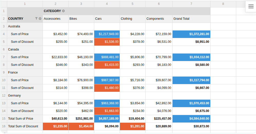
Task: Open the COUNTRY field settings gear
Action: click(40, 19)
